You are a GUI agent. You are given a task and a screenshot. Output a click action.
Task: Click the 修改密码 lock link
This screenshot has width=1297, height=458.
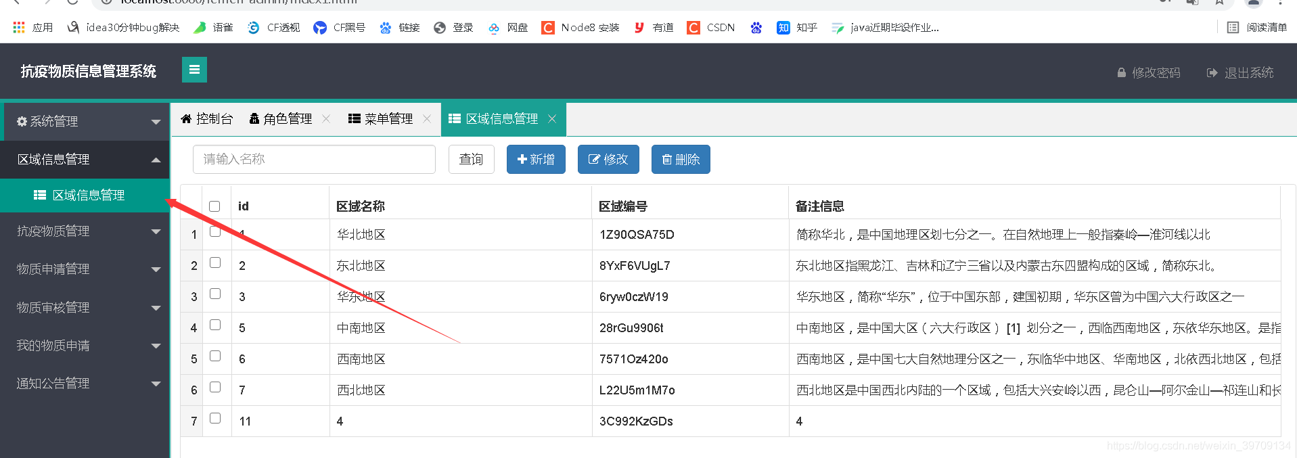pyautogui.click(x=1148, y=72)
